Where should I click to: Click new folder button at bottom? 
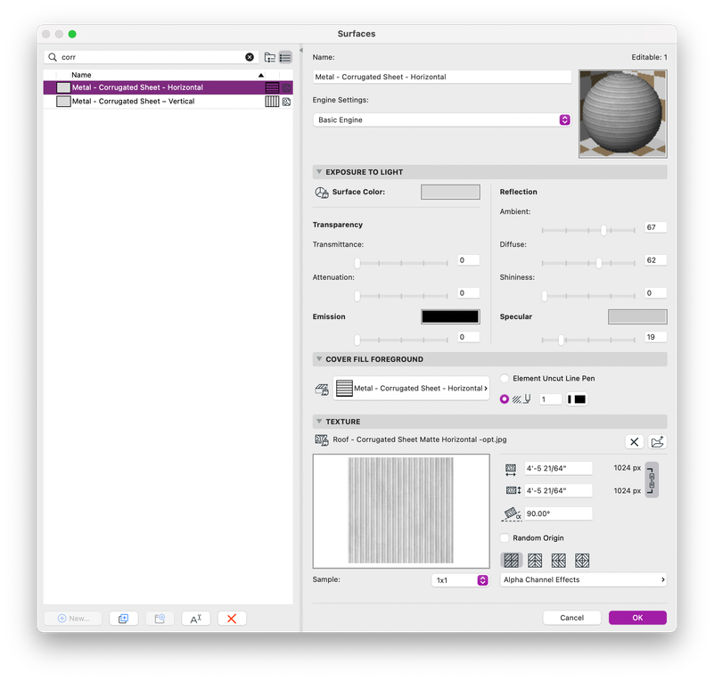tap(160, 619)
